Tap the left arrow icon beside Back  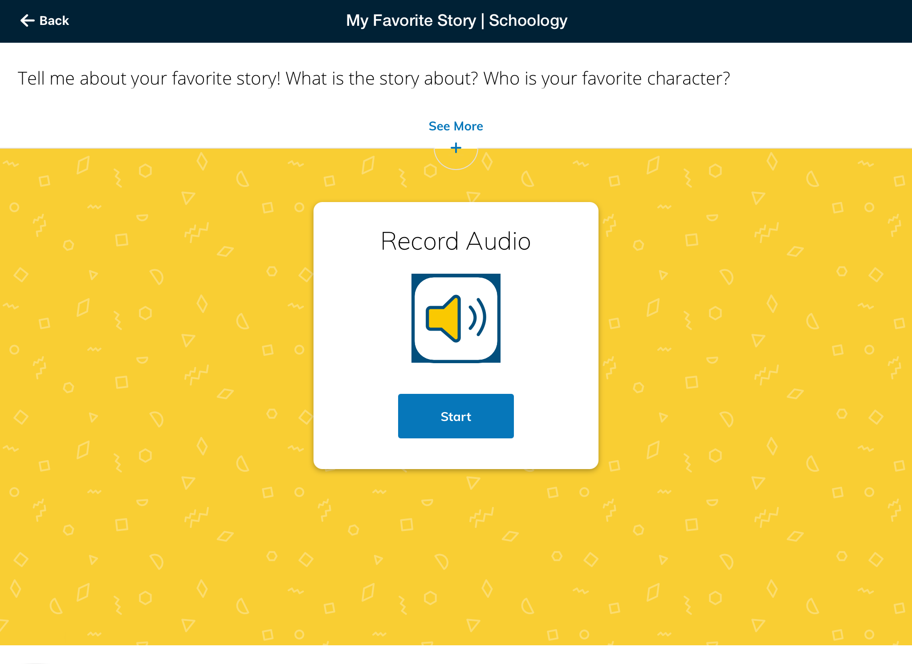point(27,20)
